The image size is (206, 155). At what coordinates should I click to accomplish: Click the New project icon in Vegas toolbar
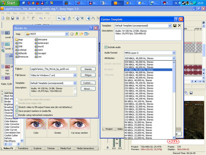(x=3, y=18)
